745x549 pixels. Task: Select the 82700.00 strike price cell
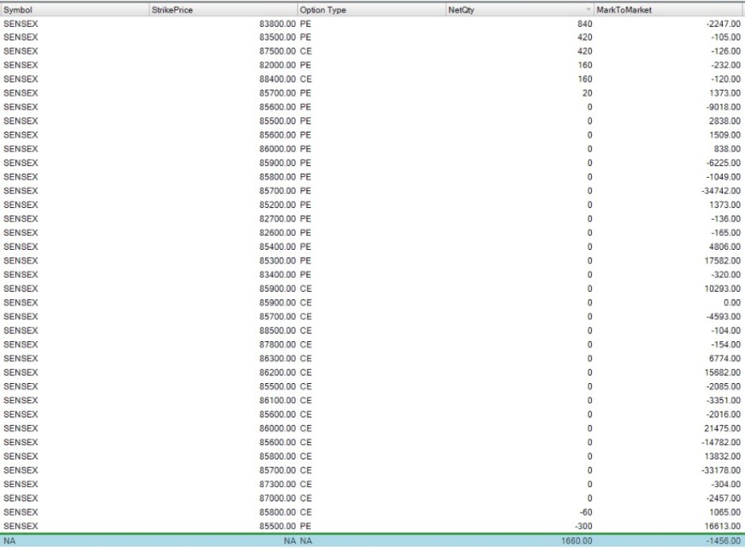277,219
